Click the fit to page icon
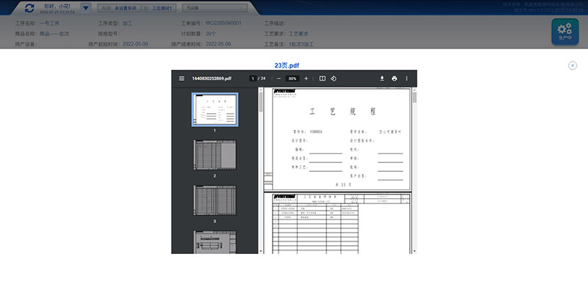 click(322, 79)
